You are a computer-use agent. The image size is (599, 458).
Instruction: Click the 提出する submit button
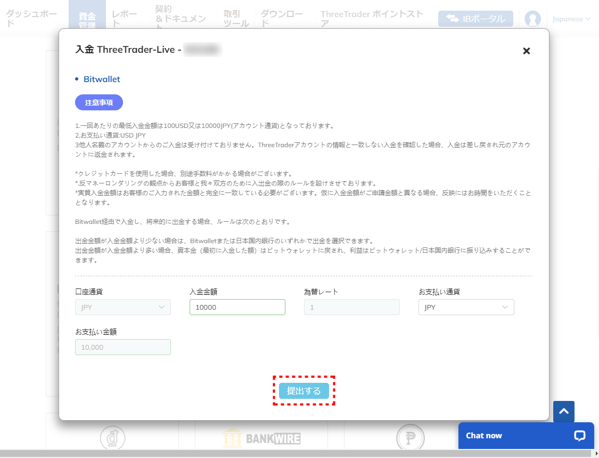[x=303, y=391]
